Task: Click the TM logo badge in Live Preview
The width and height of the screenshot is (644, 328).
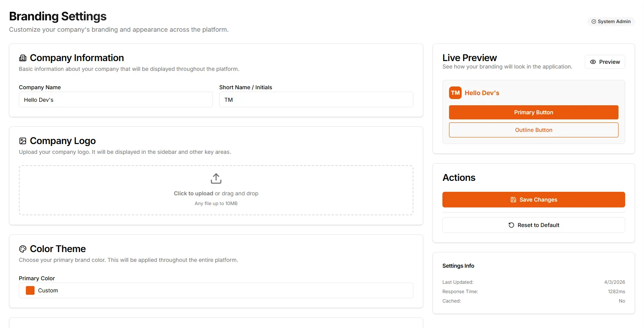Action: (x=455, y=93)
